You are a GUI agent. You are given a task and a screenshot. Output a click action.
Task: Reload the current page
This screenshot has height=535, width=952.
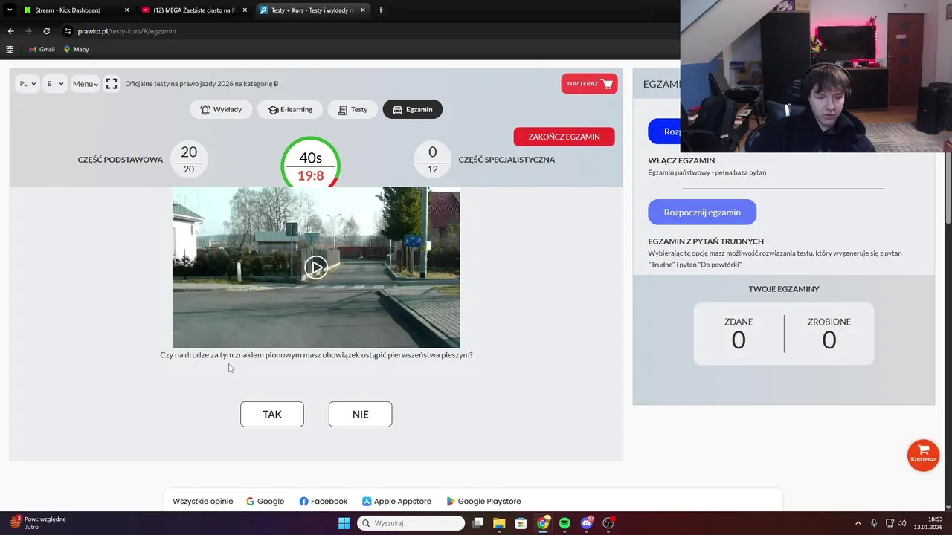pos(46,31)
